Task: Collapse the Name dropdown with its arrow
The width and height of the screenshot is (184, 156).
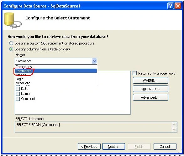Action: (94, 61)
